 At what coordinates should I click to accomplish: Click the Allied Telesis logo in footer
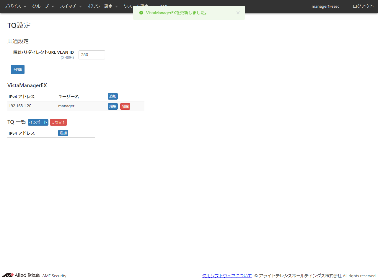tap(21, 275)
